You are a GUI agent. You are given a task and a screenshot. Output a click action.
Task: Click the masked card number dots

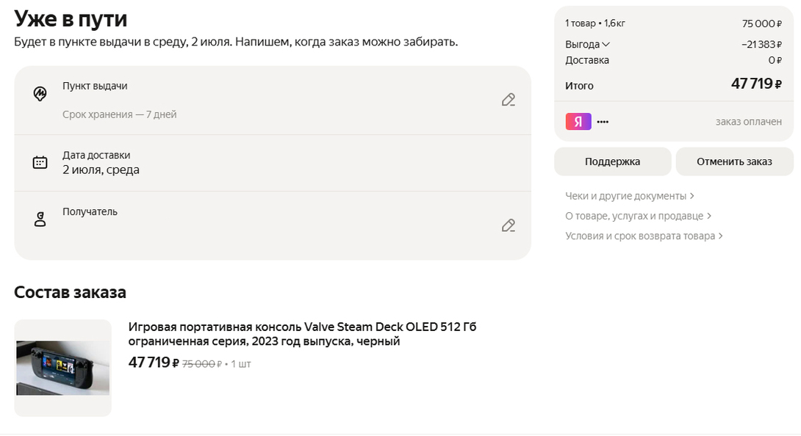[x=603, y=122]
